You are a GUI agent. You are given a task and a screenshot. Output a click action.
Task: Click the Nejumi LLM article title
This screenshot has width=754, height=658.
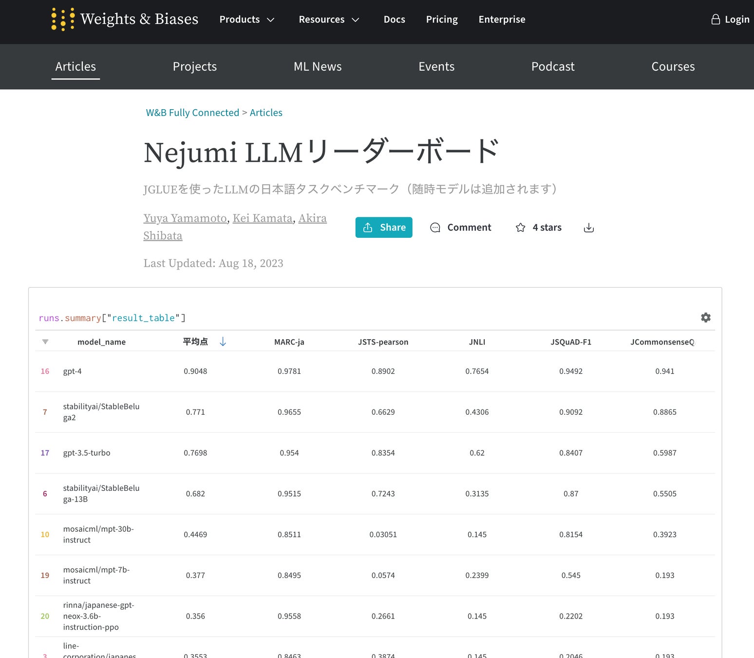coord(321,152)
